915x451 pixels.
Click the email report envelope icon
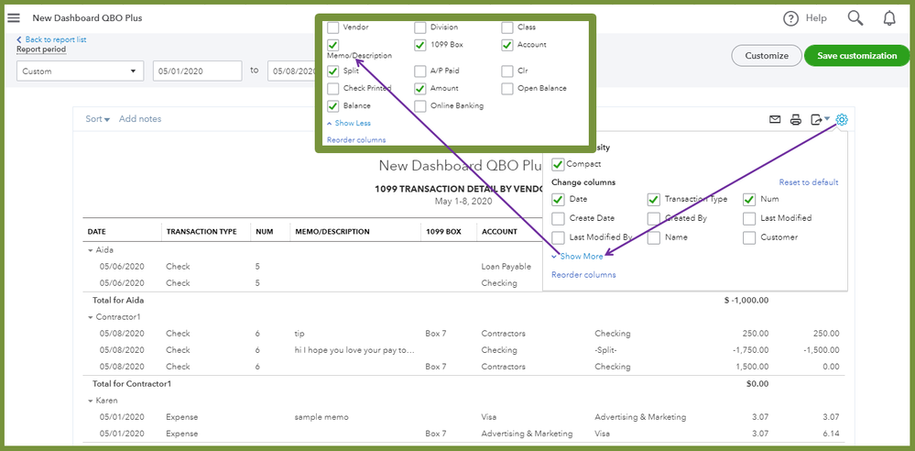click(775, 120)
